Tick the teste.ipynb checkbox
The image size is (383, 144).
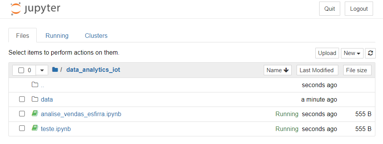coord(22,128)
